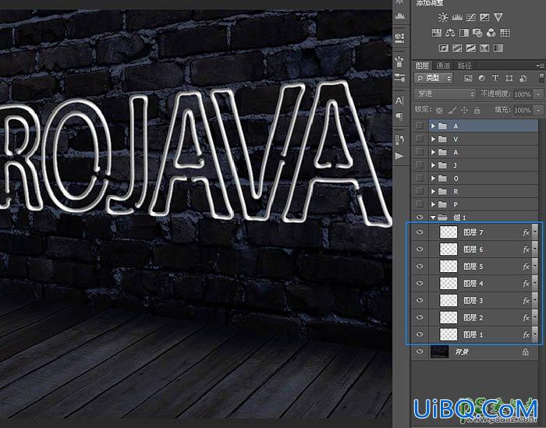
Task: Hide 图层 7 using its eye icon
Action: pyautogui.click(x=420, y=232)
